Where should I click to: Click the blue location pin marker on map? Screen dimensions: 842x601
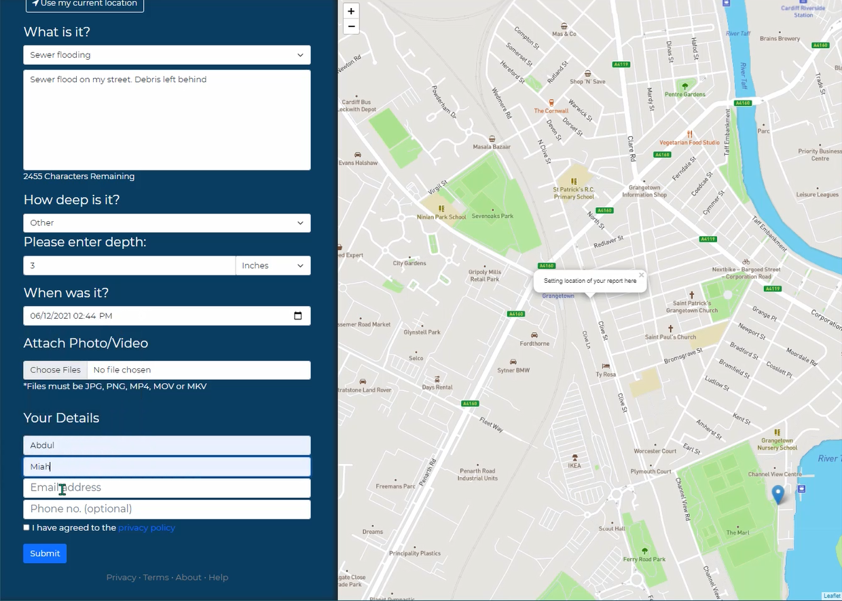coord(778,495)
